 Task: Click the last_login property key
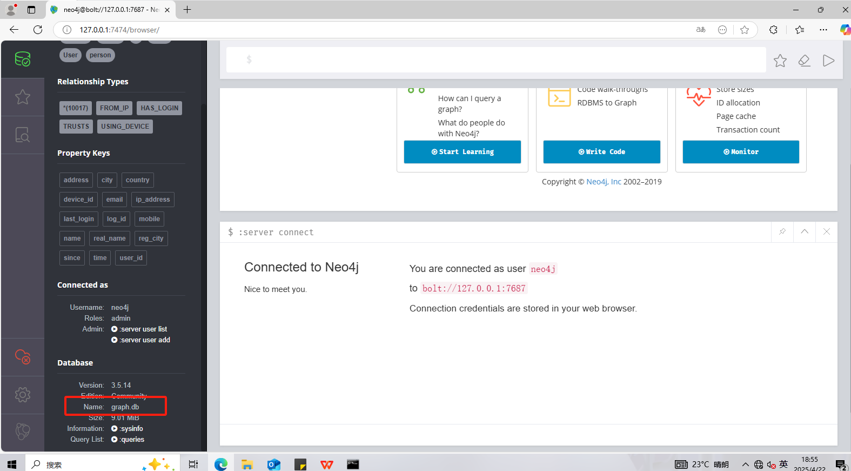pyautogui.click(x=79, y=219)
